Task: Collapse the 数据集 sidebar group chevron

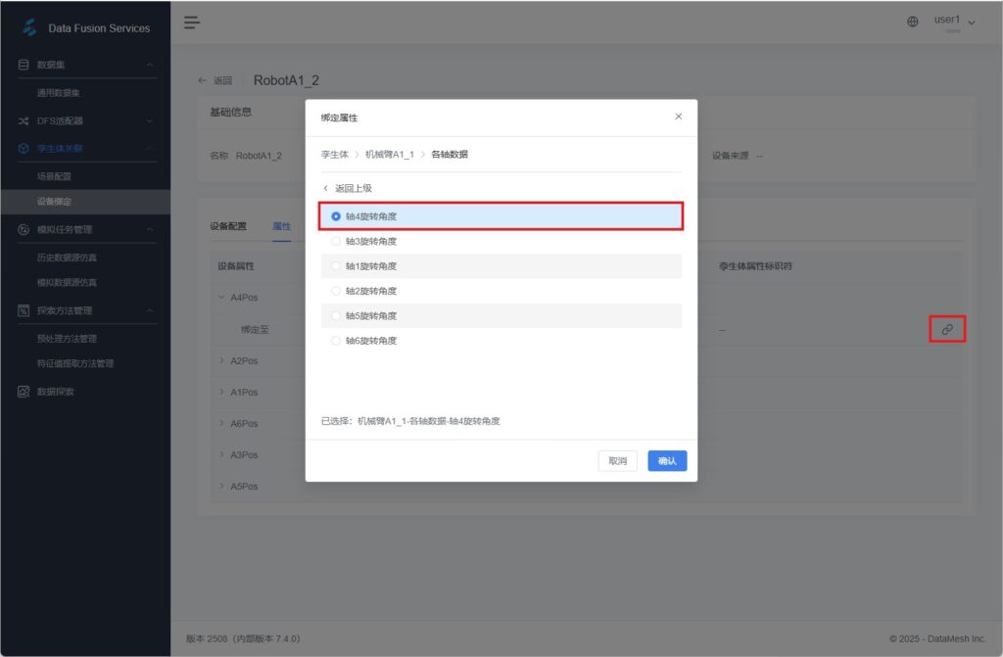Action: pos(150,65)
